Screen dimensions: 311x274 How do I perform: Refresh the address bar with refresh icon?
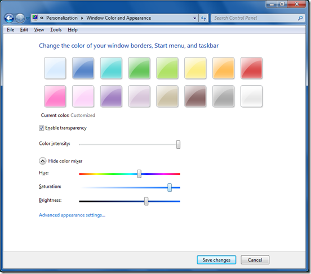[x=203, y=18]
